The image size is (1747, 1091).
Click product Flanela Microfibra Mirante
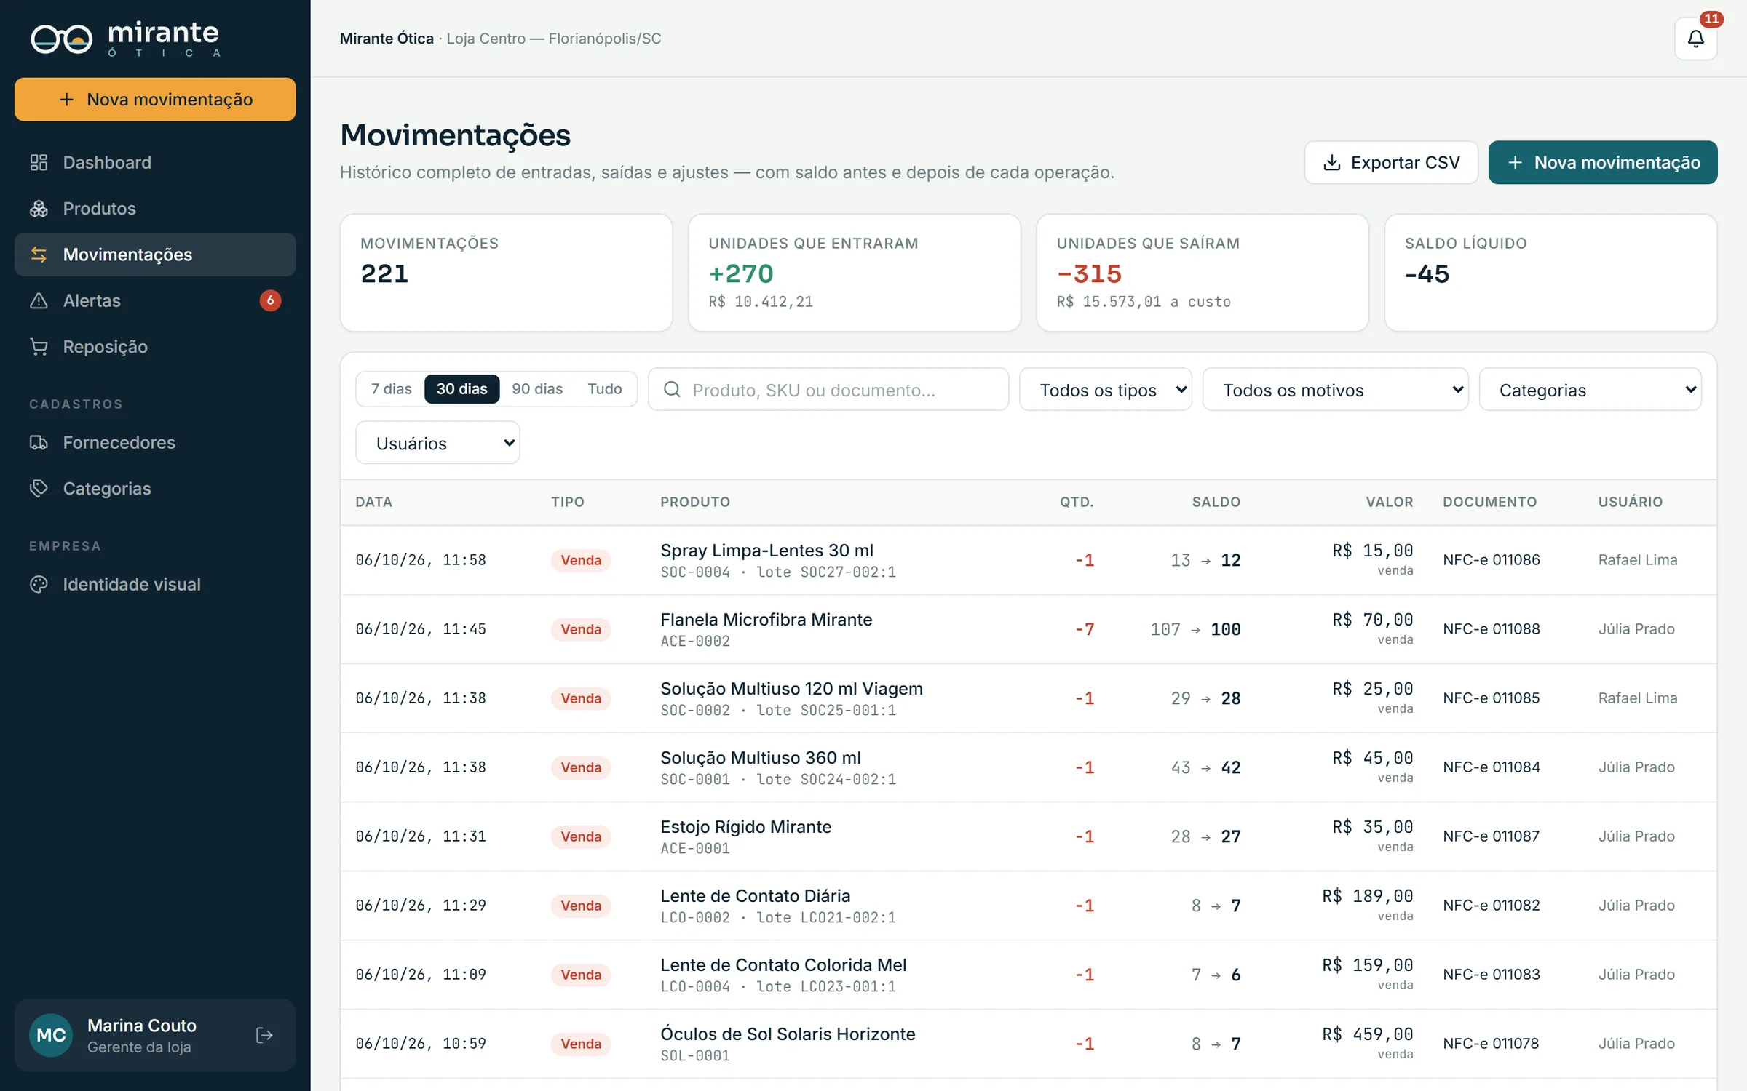tap(766, 619)
